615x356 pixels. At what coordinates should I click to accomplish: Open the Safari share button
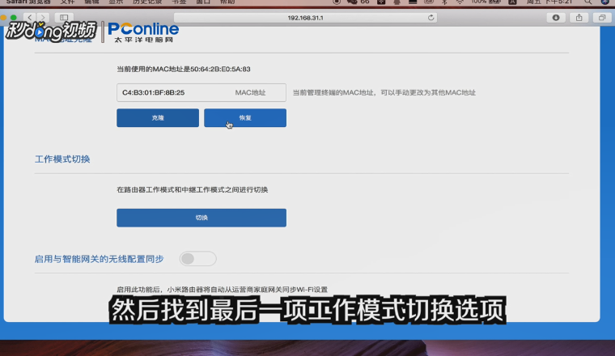(579, 18)
